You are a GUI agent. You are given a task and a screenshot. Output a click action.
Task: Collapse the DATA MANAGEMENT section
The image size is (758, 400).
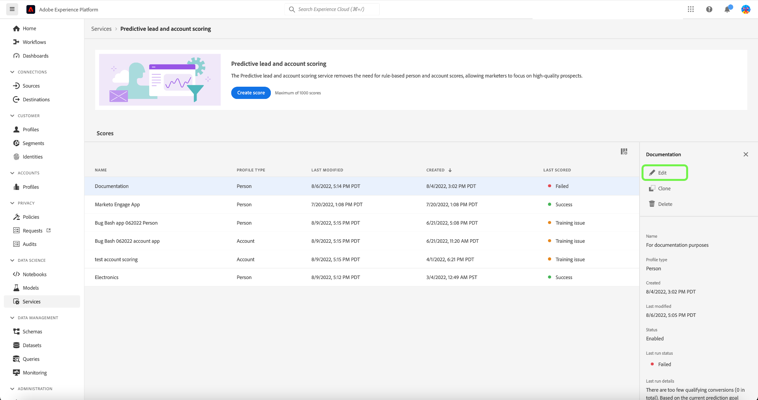pos(12,318)
